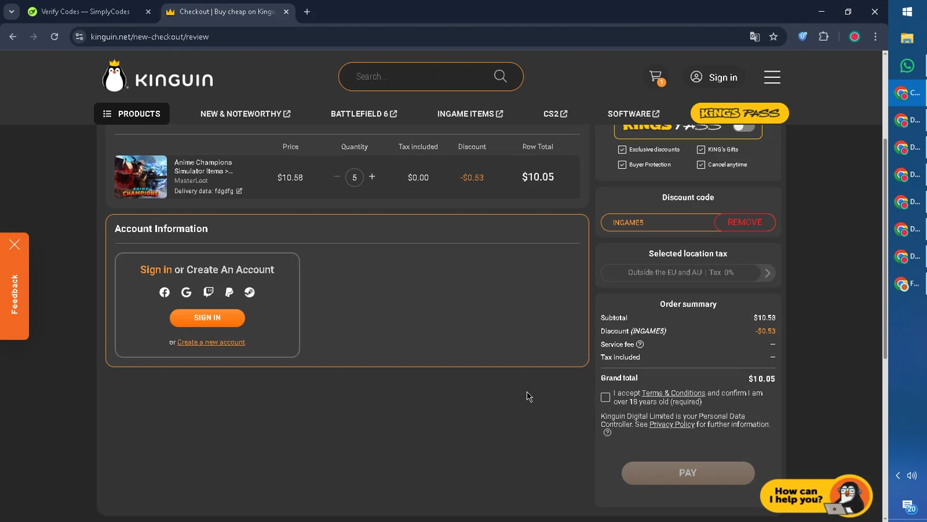Switch to the Verify Codes SimplyCodes tab
Viewport: 927px width, 522px height.
(85, 12)
